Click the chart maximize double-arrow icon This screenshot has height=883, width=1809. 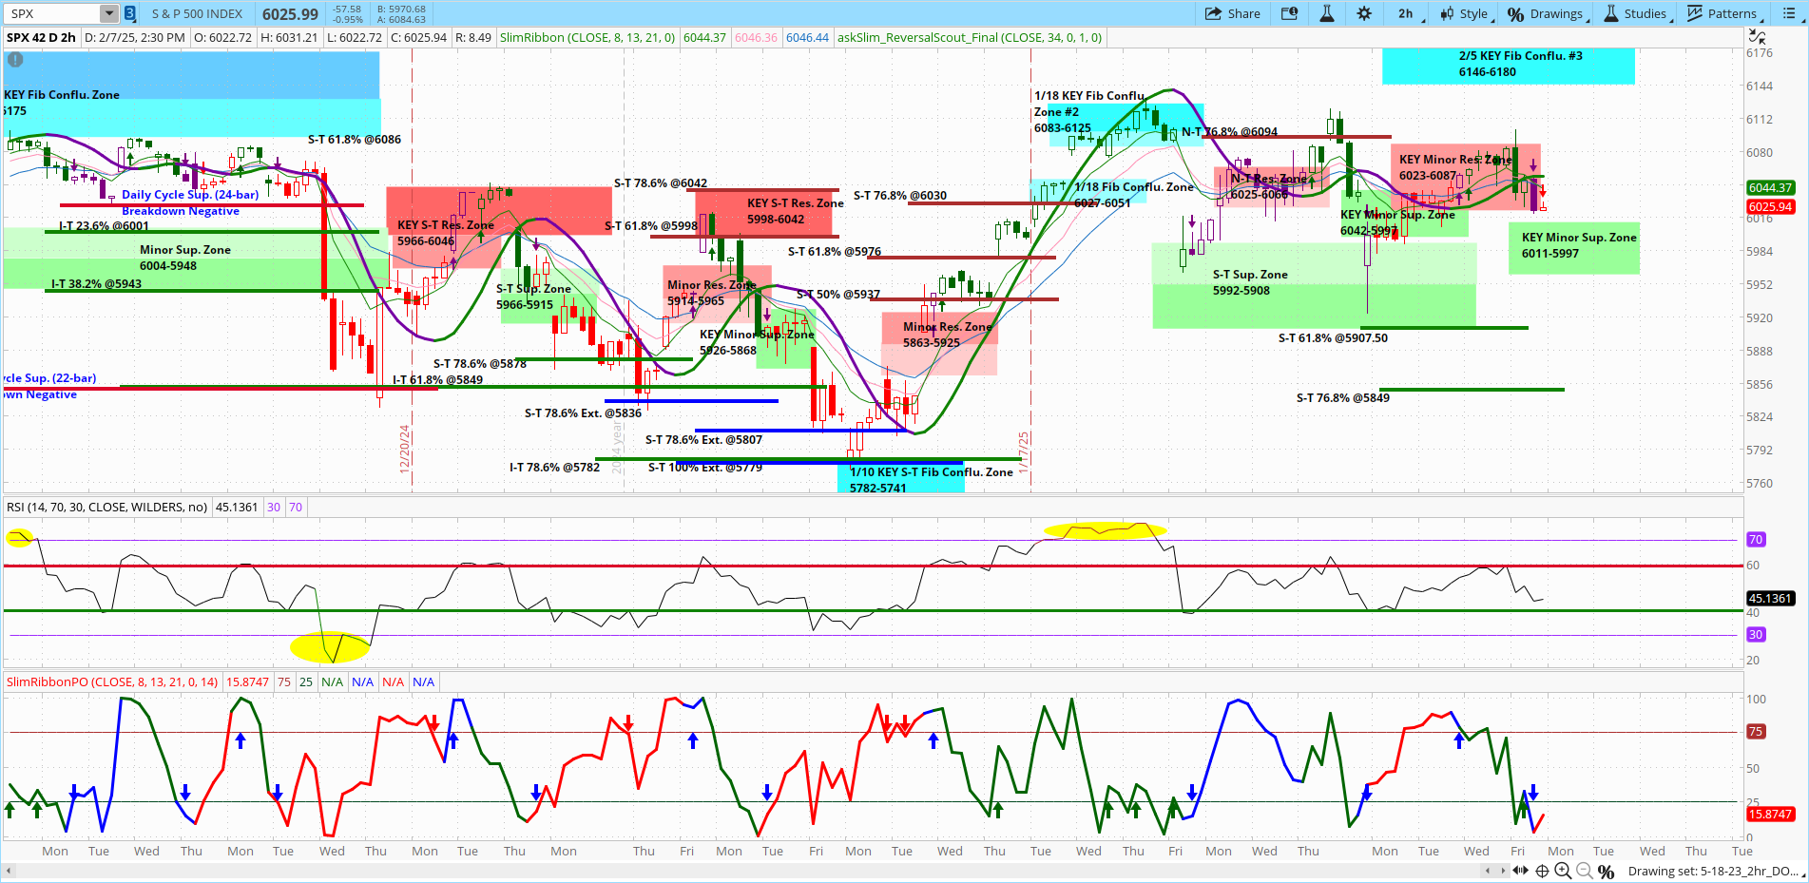[x=1758, y=34]
